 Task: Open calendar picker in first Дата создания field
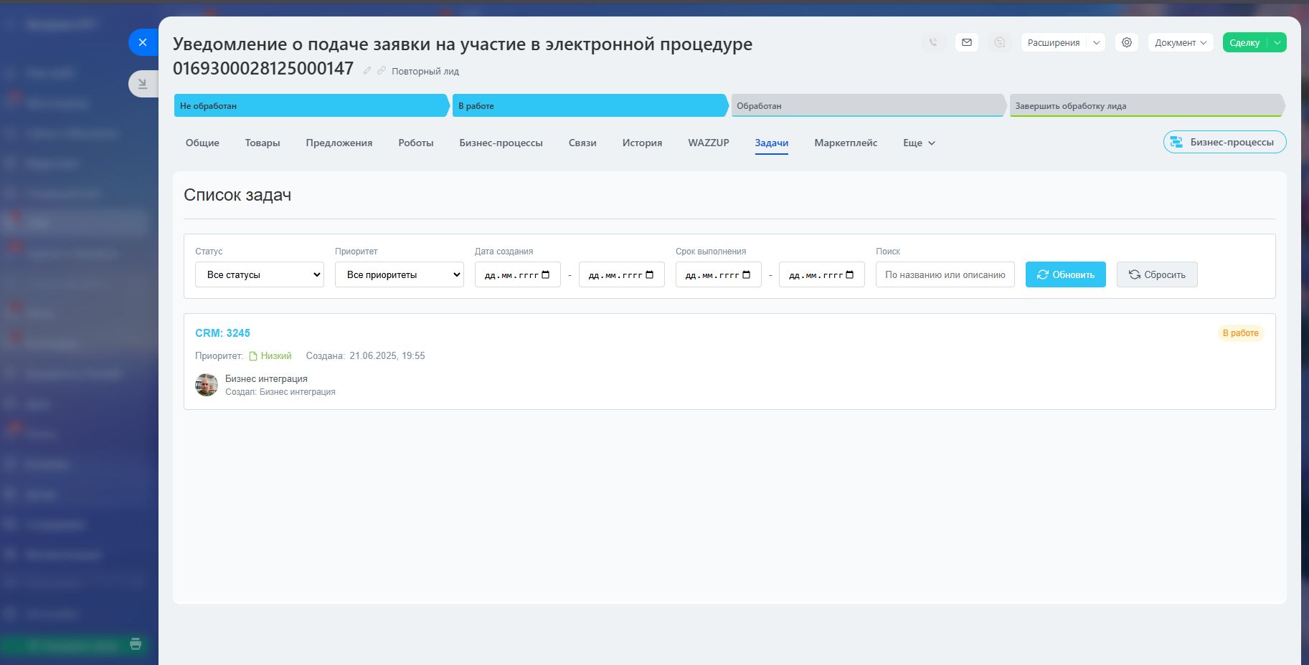(x=546, y=274)
